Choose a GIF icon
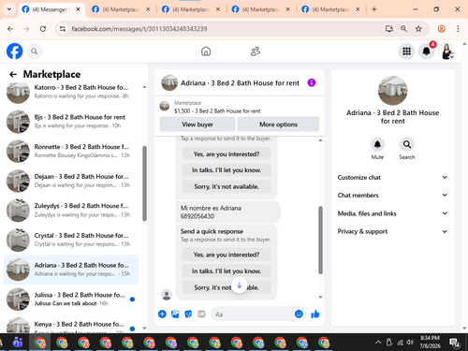 [x=201, y=314]
